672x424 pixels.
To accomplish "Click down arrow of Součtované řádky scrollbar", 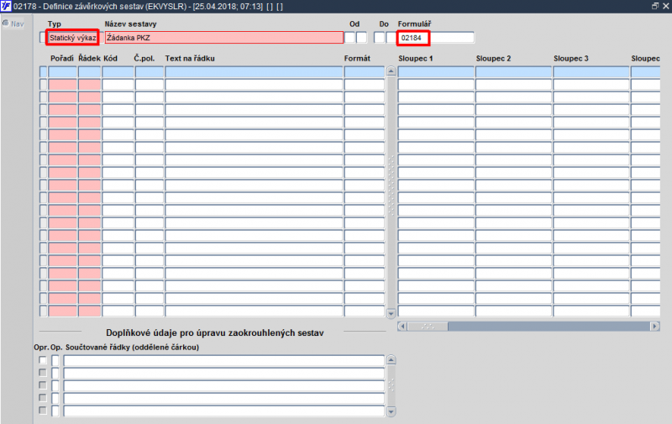I will point(391,411).
